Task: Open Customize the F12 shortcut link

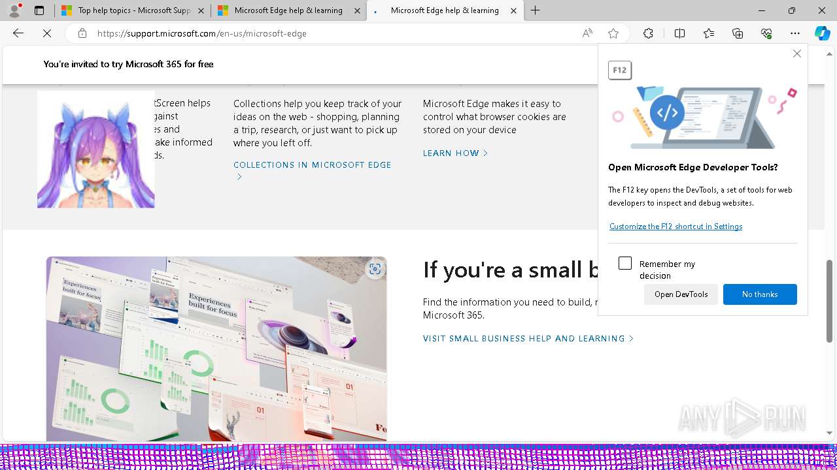Action: pos(675,227)
